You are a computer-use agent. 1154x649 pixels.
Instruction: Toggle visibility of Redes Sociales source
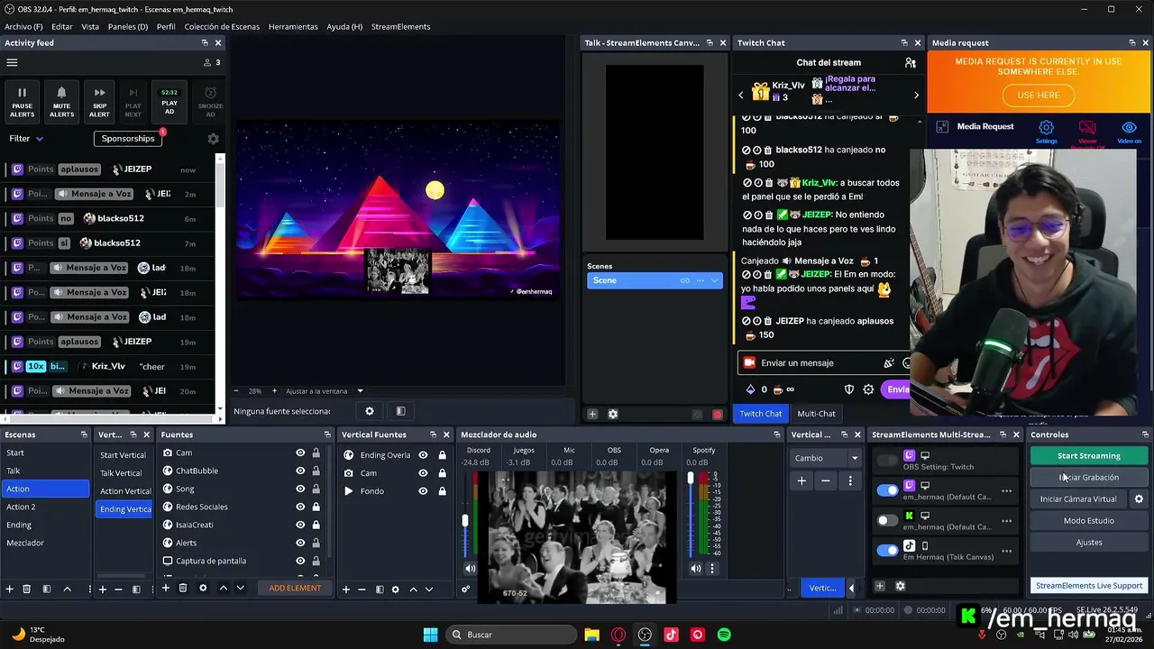coord(300,507)
